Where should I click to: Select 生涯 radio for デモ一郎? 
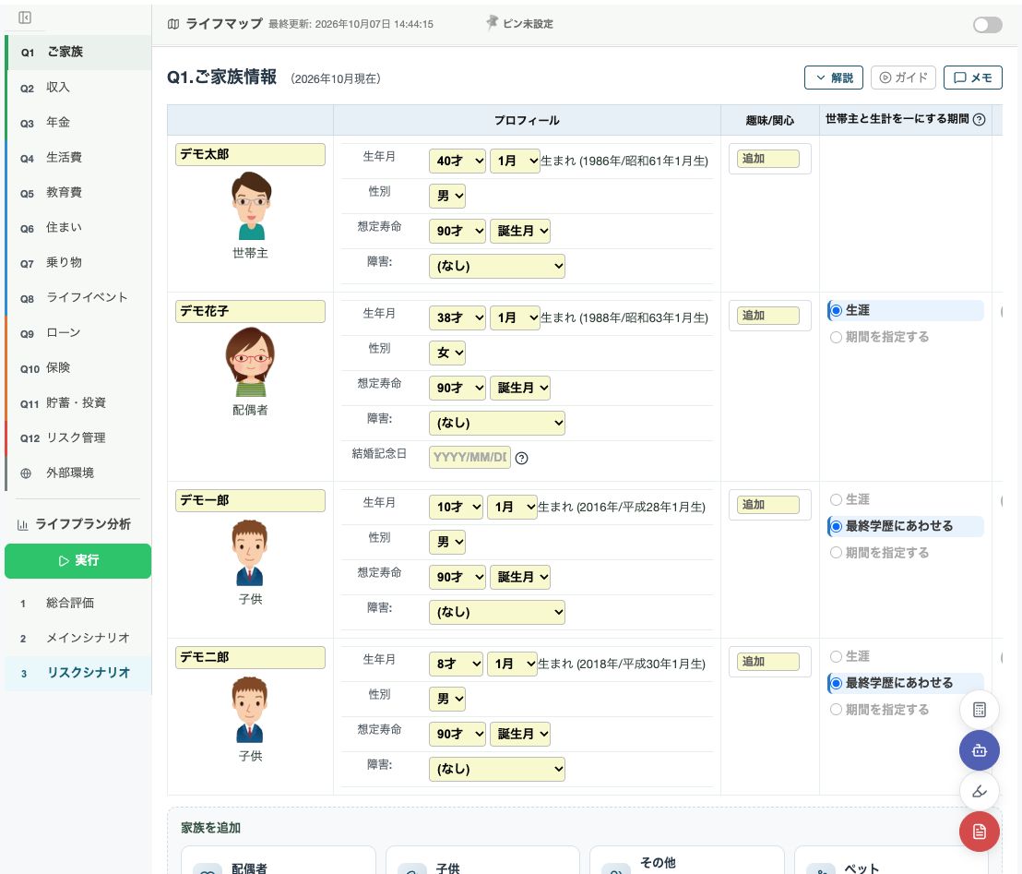836,499
